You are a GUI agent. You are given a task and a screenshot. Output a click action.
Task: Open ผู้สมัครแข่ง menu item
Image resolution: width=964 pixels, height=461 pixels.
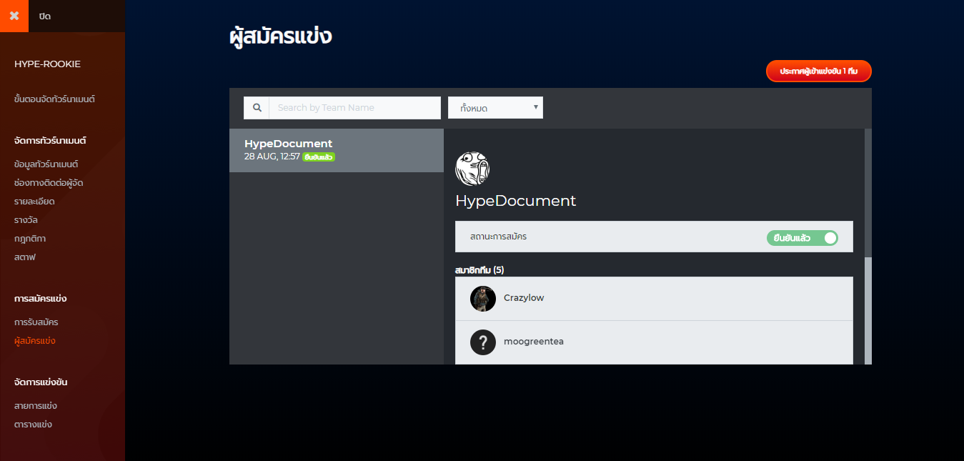coord(34,341)
